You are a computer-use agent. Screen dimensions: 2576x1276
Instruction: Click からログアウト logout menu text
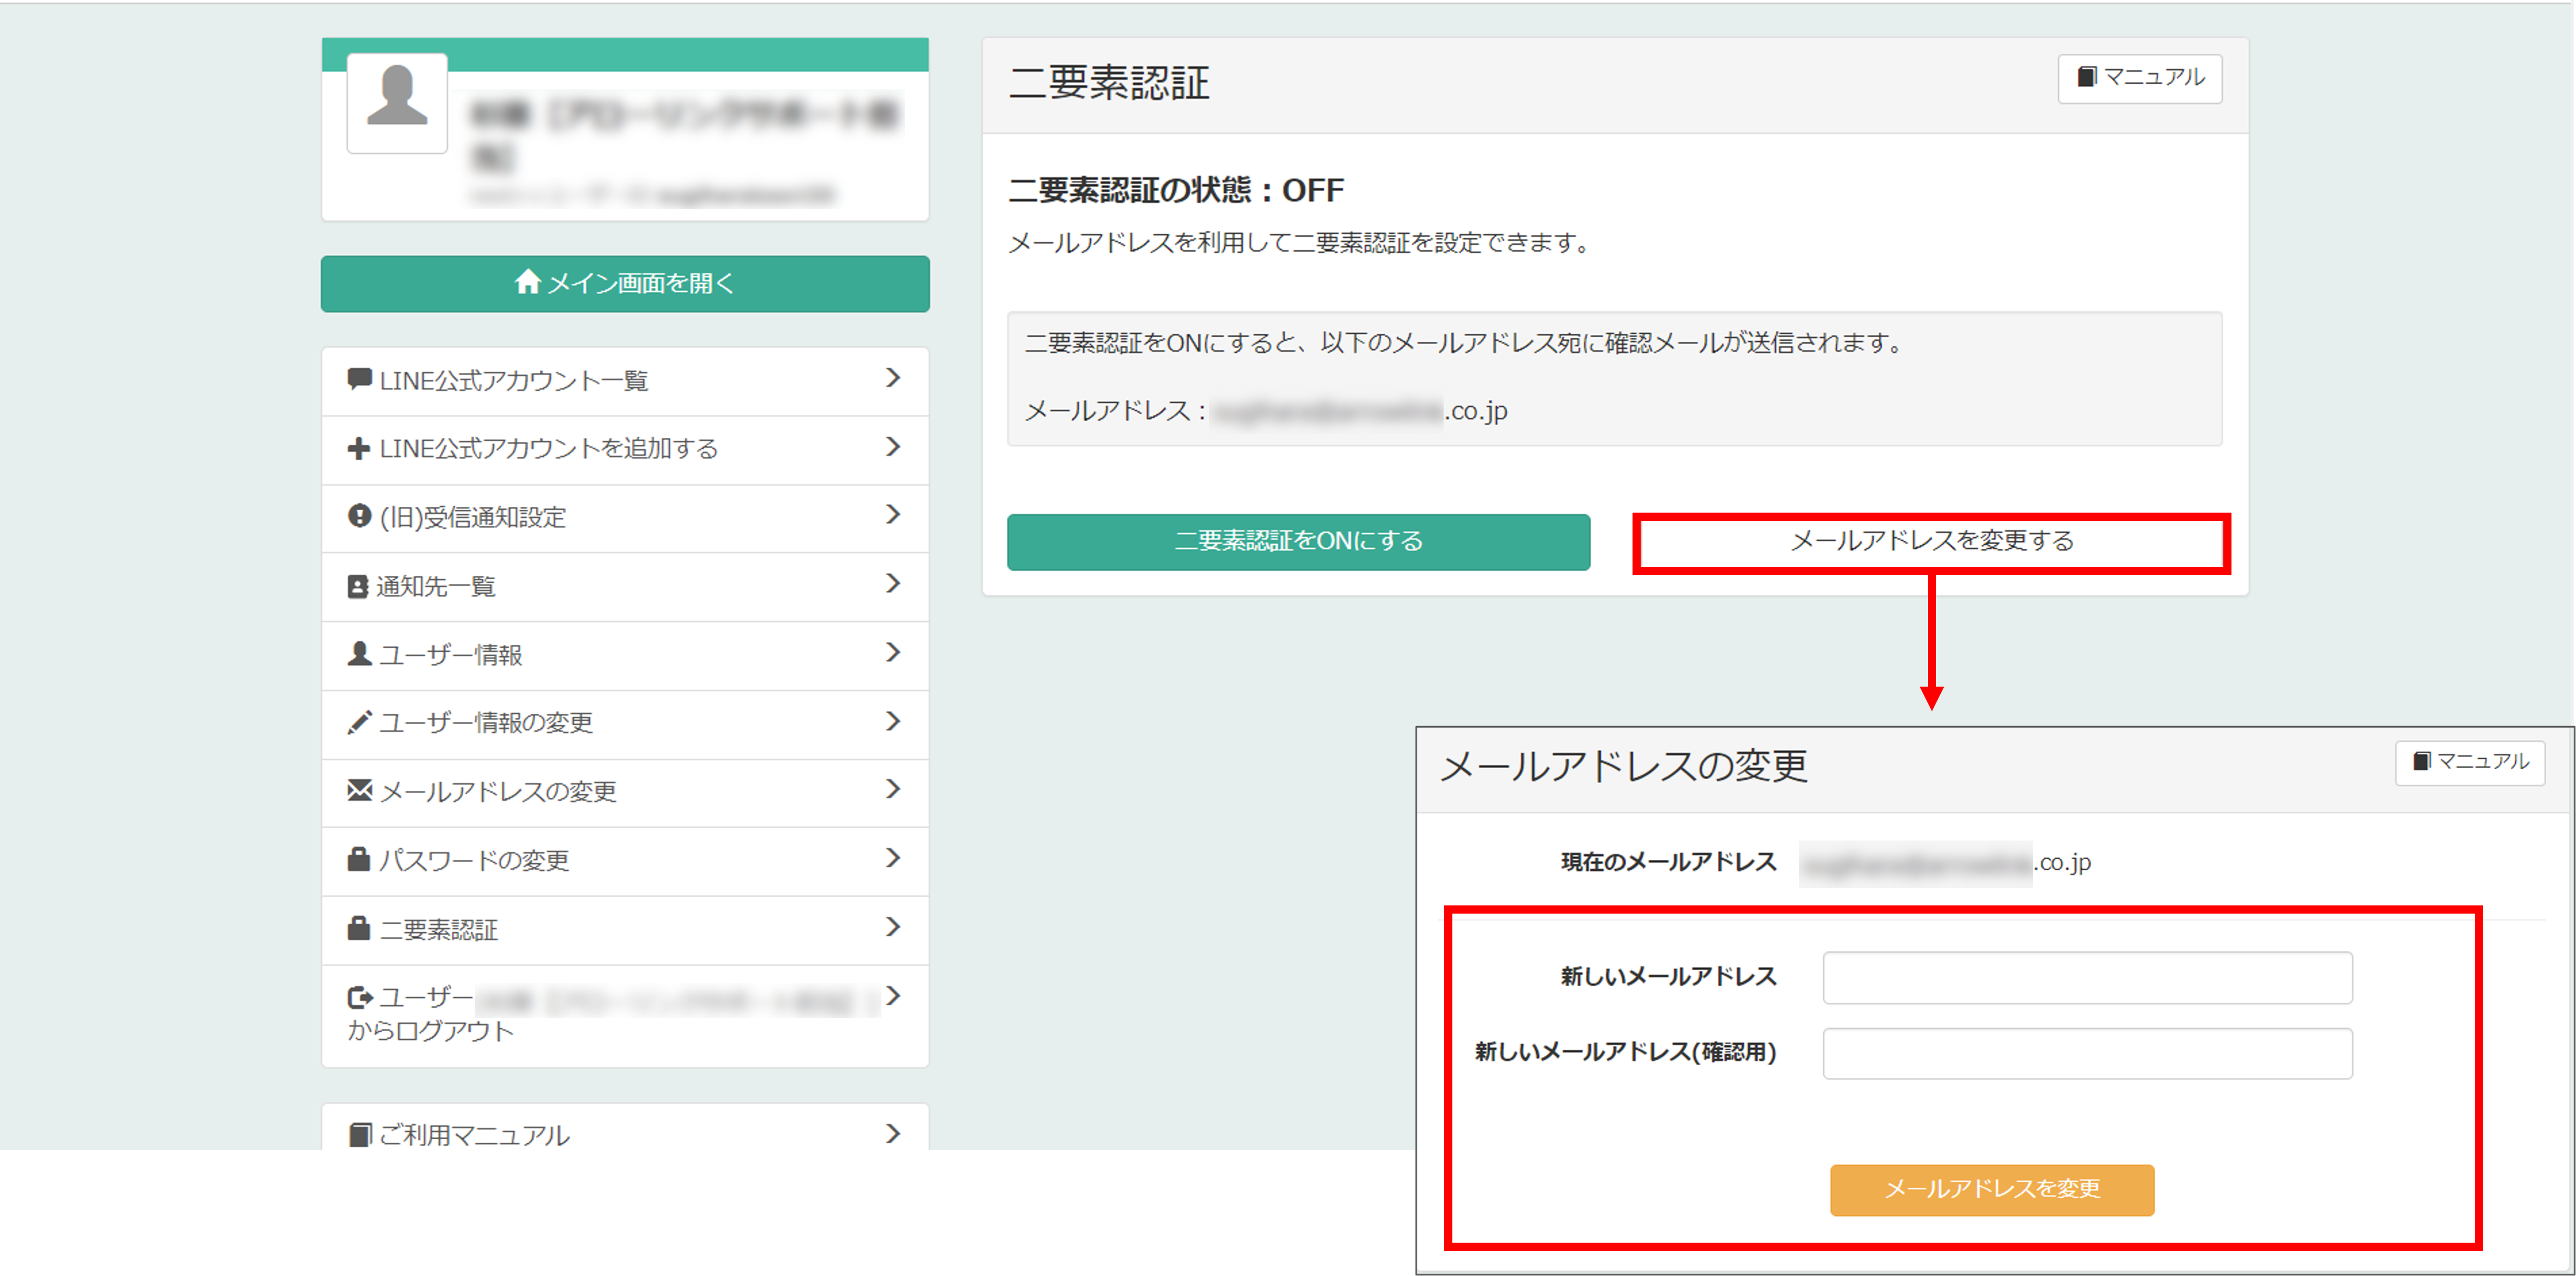coord(431,1031)
